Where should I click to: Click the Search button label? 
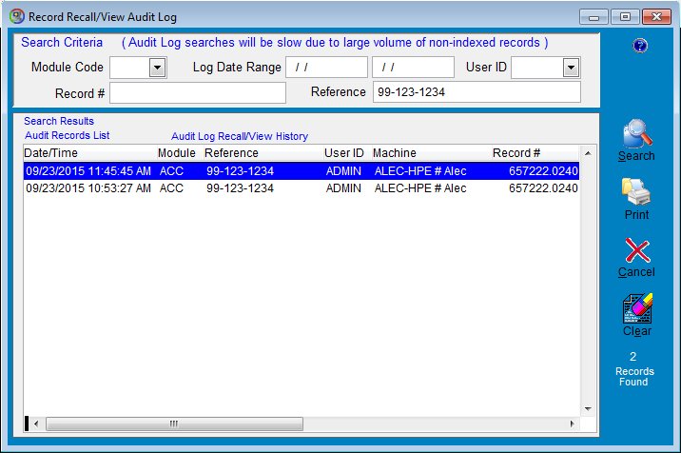point(636,156)
